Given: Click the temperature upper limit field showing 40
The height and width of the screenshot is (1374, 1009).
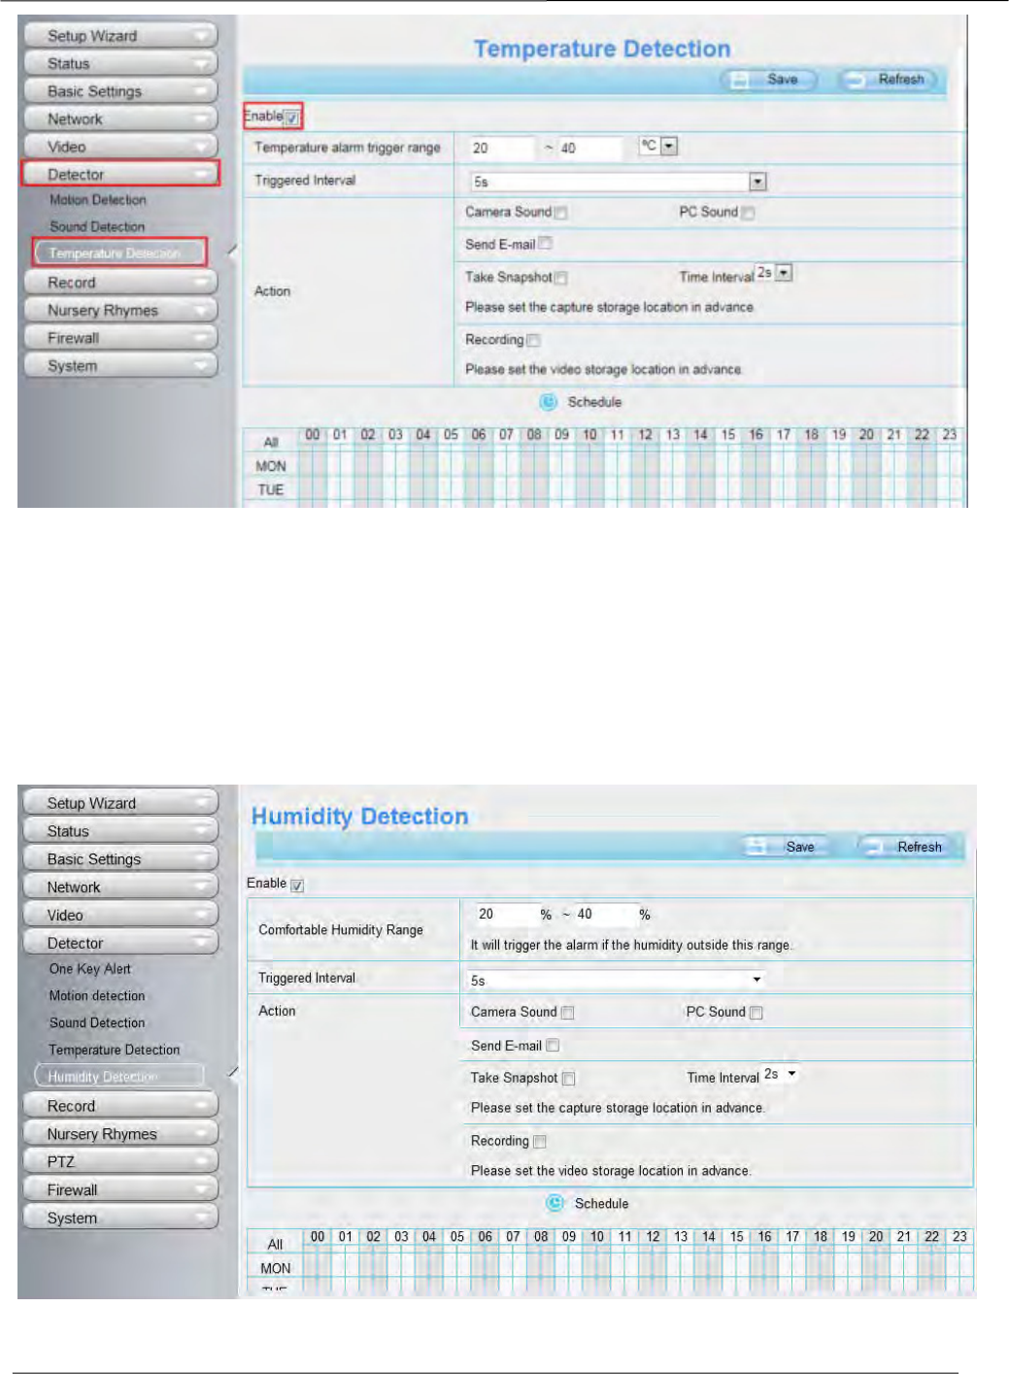Looking at the screenshot, I should (x=590, y=149).
